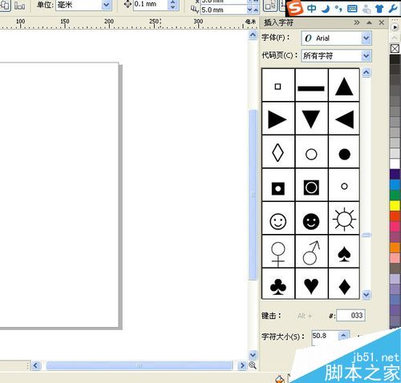
Task: Select the club suit character
Action: pyautogui.click(x=278, y=284)
